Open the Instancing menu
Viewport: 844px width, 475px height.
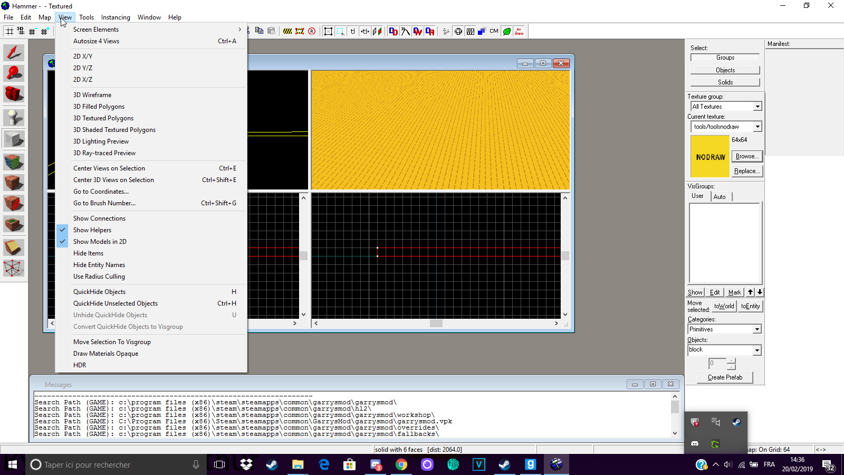[x=116, y=17]
